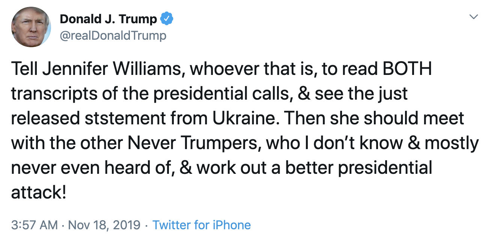Open the tweet options chevron menu
The height and width of the screenshot is (239, 491).
point(474,17)
